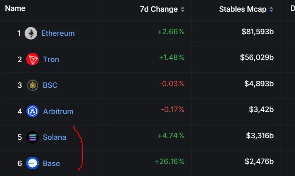Viewport: 295px width, 176px height.
Task: Sort by Stables Mcap column arrows
Action: coord(271,9)
